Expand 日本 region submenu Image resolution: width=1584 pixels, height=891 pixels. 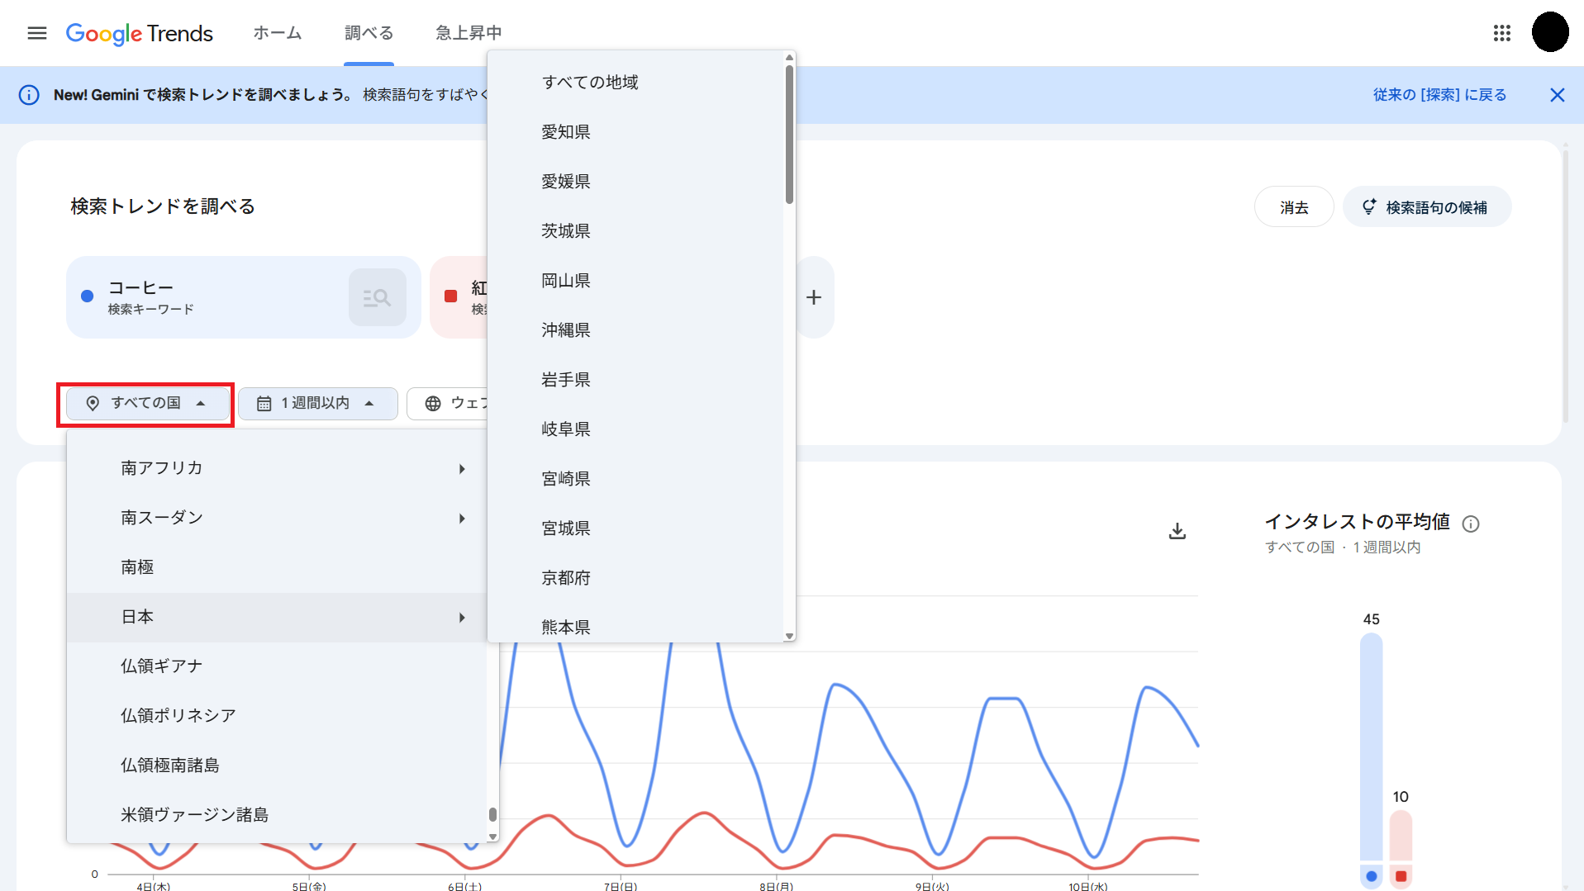[x=277, y=617]
